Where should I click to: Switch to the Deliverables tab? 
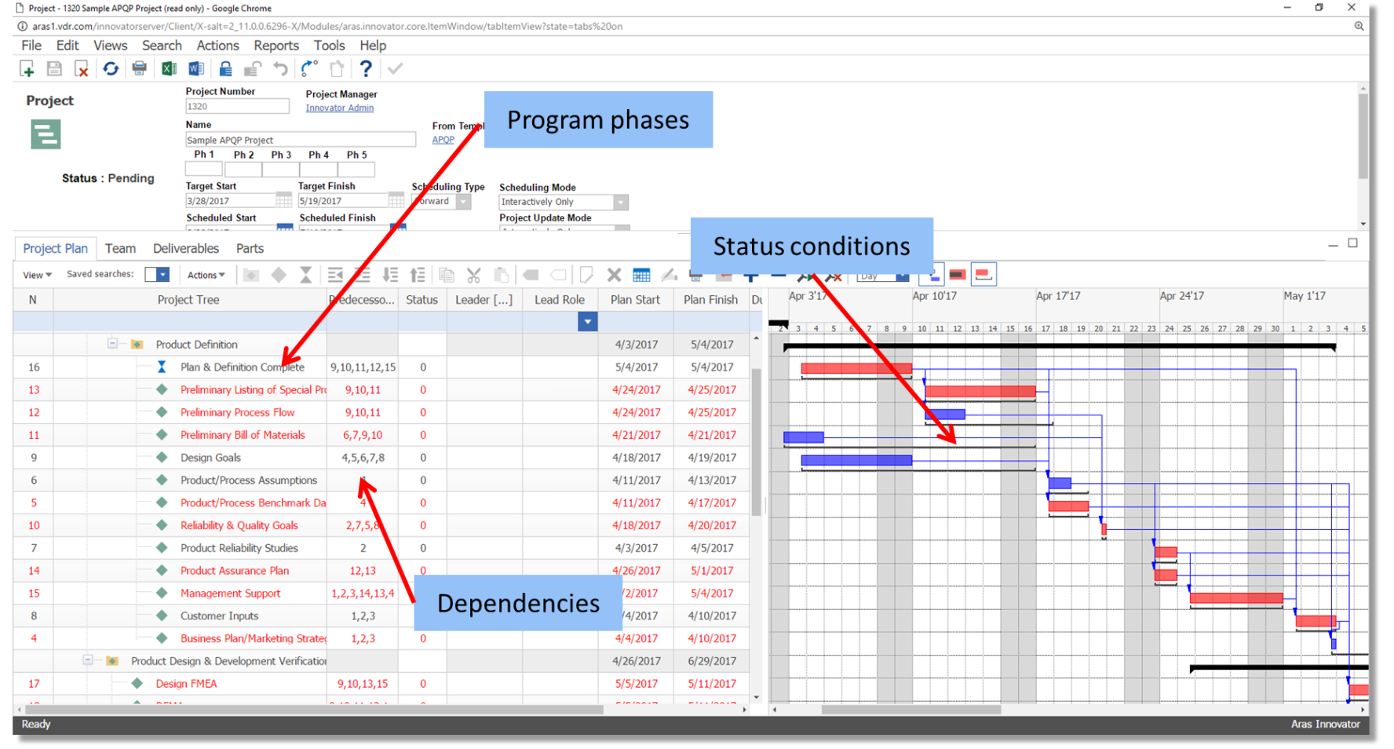[186, 248]
